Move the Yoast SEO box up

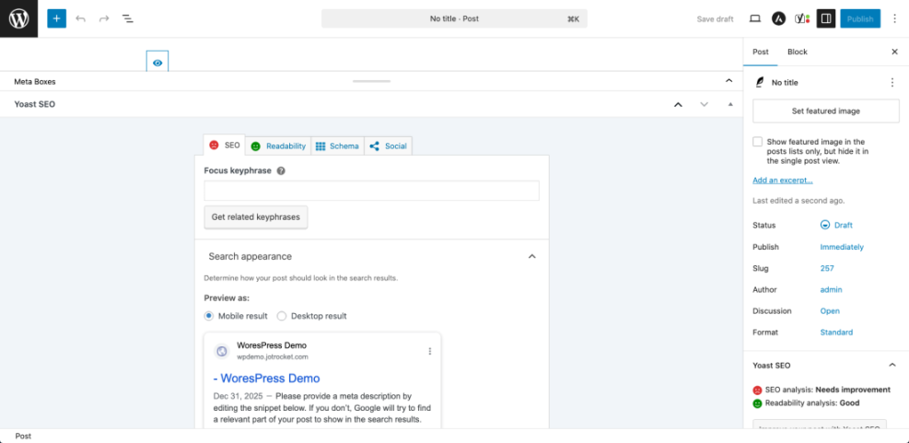click(678, 104)
